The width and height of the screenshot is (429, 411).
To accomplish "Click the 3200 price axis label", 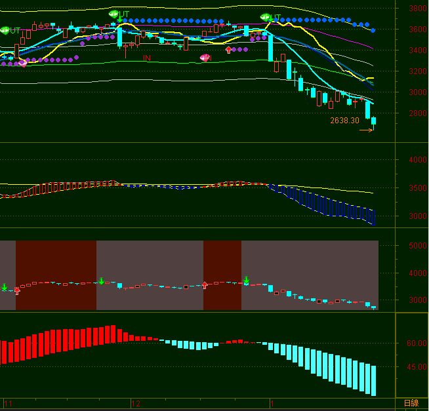I will (417, 71).
